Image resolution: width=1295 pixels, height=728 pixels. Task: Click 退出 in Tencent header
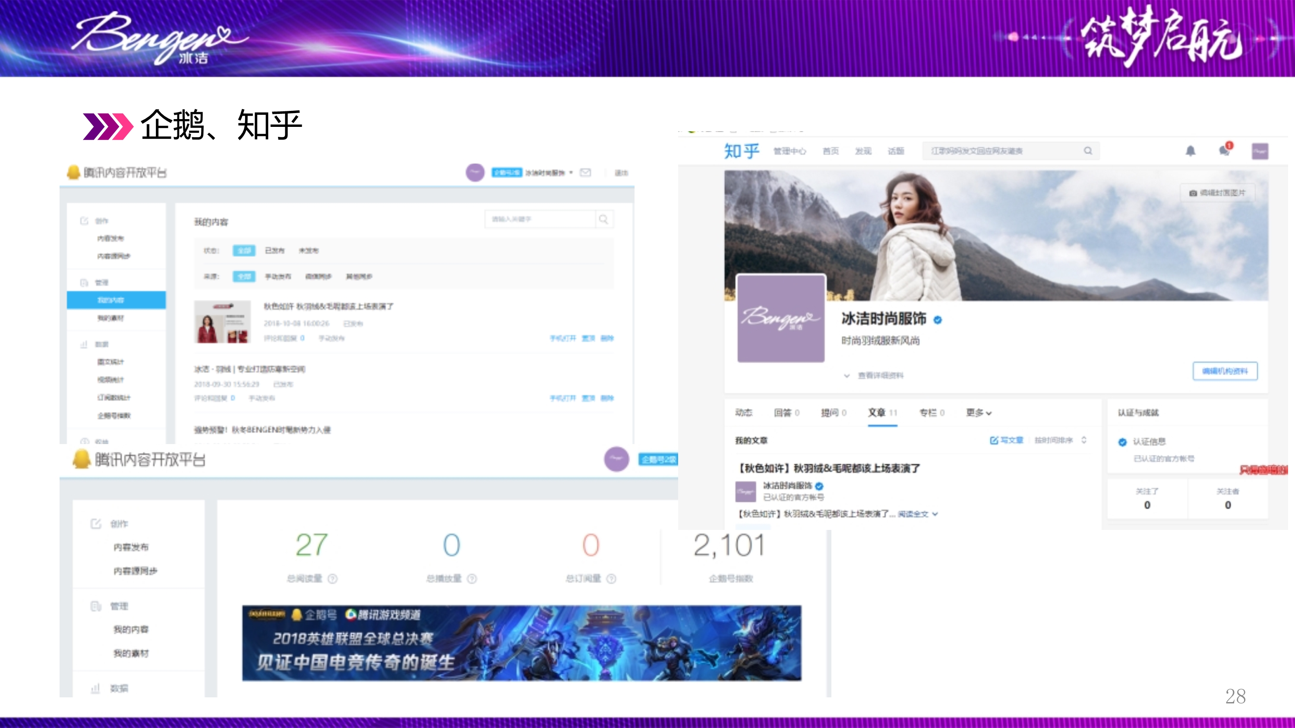click(621, 172)
